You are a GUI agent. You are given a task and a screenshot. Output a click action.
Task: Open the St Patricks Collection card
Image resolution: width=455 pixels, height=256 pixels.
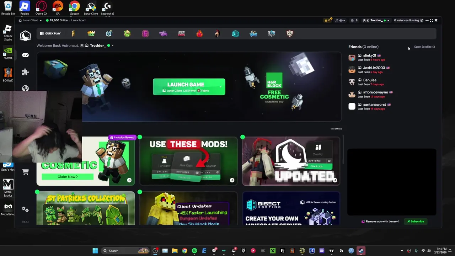point(86,208)
